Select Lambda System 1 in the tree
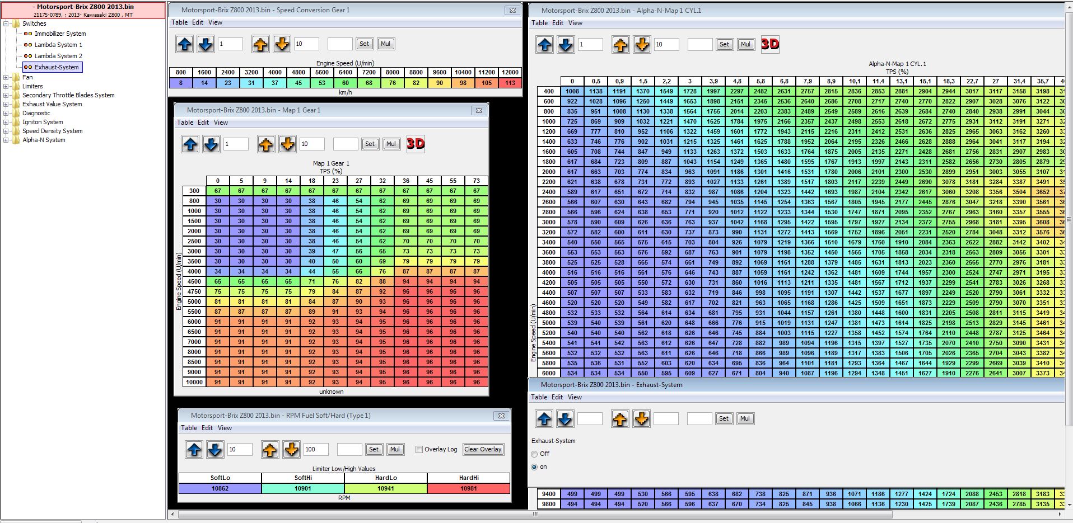The image size is (1073, 523). (58, 45)
